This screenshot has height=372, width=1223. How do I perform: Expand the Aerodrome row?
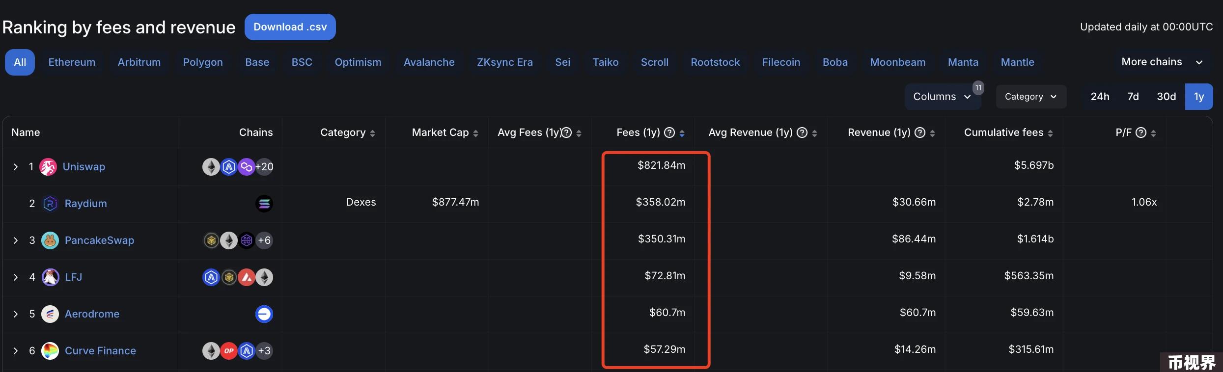pyautogui.click(x=16, y=314)
